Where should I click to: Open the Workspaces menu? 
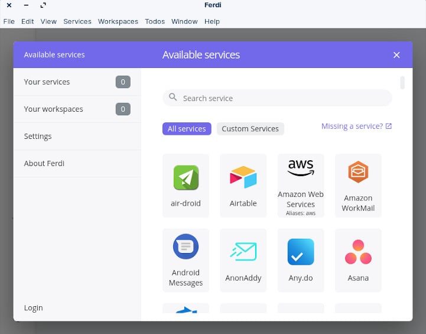(118, 21)
